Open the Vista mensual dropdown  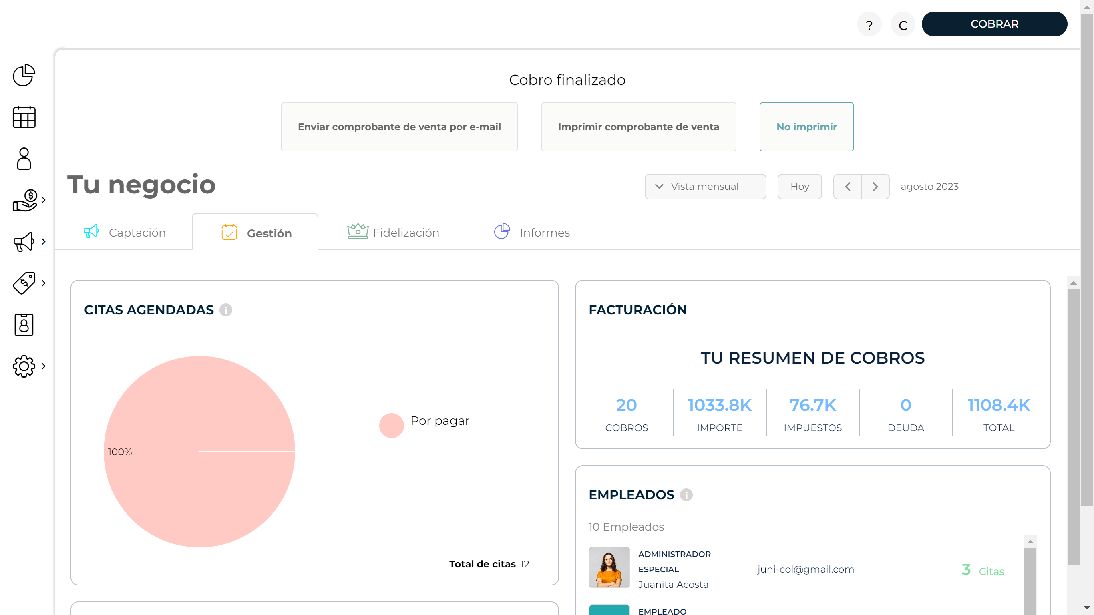click(x=706, y=187)
